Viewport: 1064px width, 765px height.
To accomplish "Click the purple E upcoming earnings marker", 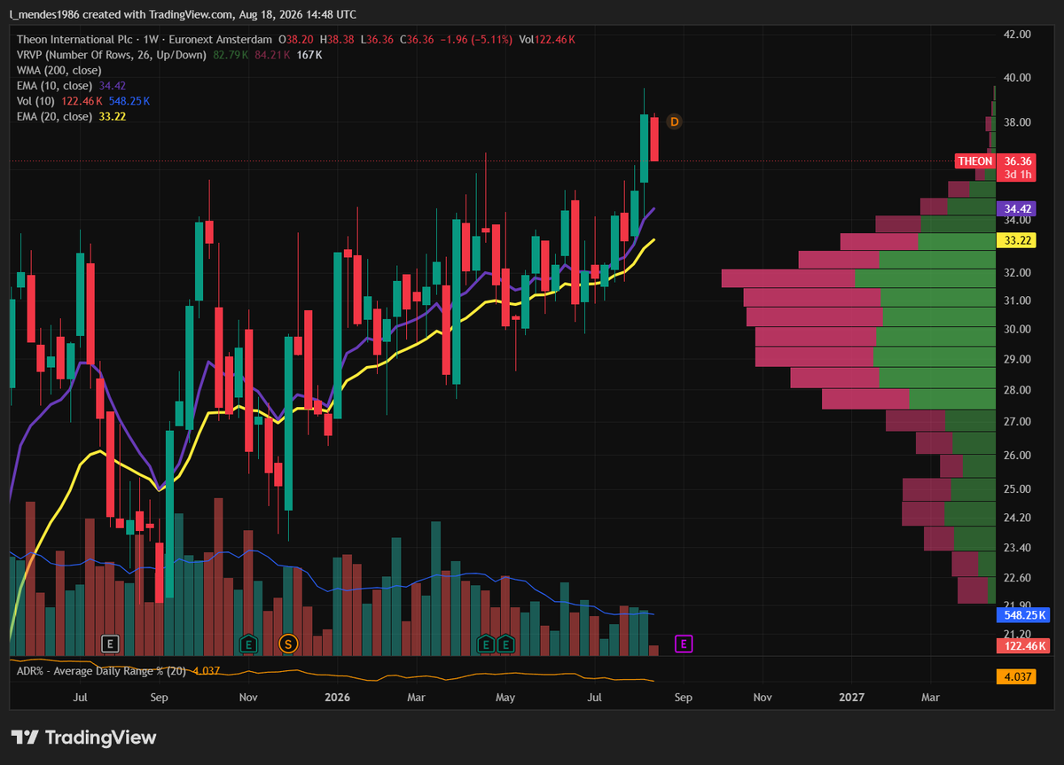I will click(683, 644).
